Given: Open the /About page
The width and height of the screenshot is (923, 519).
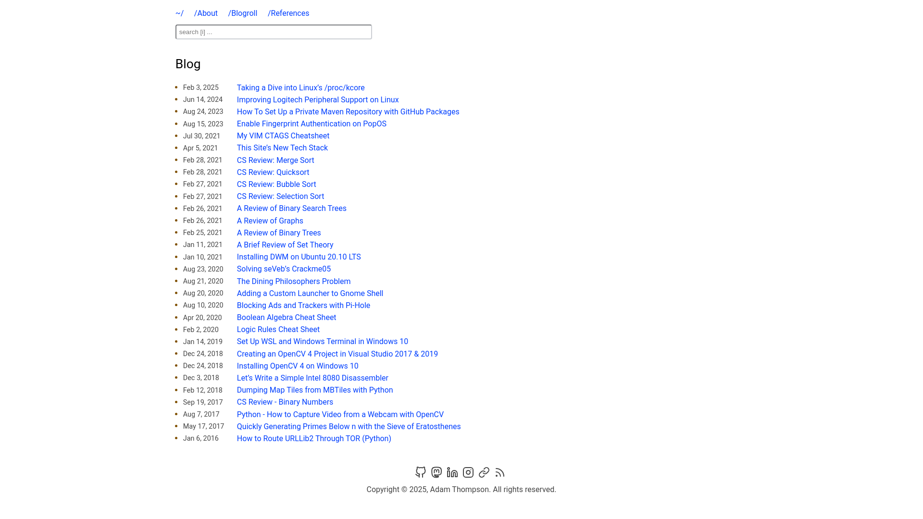Looking at the screenshot, I should point(206,13).
